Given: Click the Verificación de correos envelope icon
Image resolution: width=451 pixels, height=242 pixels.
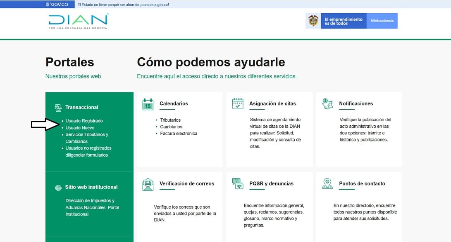Looking at the screenshot, I should [x=148, y=184].
